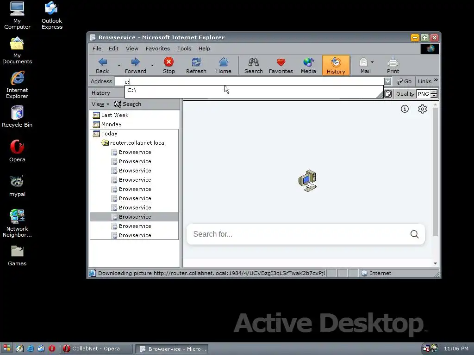Screen dimensions: 474x355
Task: Expand the Links toolbar
Action: tap(424, 81)
